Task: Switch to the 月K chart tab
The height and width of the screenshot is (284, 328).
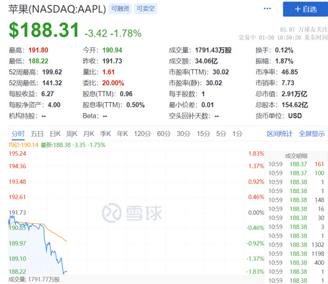Action: [89, 133]
